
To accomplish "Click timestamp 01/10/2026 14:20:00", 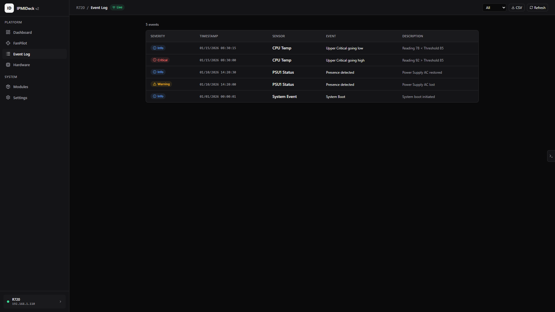I will tap(218, 85).
